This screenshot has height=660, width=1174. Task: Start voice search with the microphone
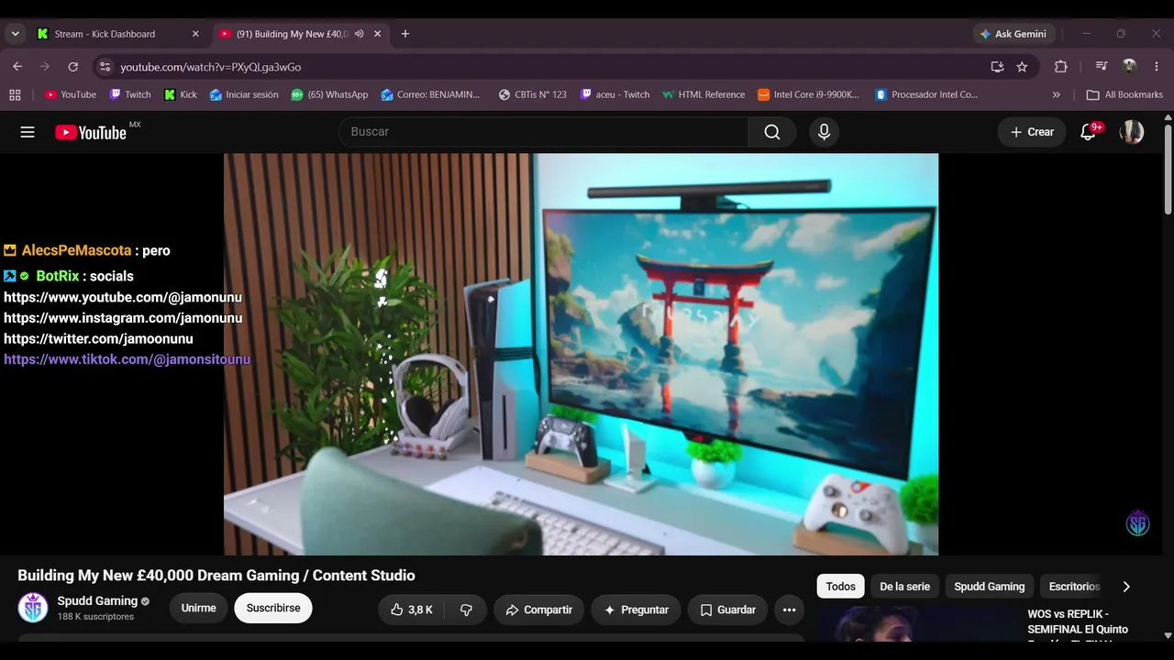point(824,132)
